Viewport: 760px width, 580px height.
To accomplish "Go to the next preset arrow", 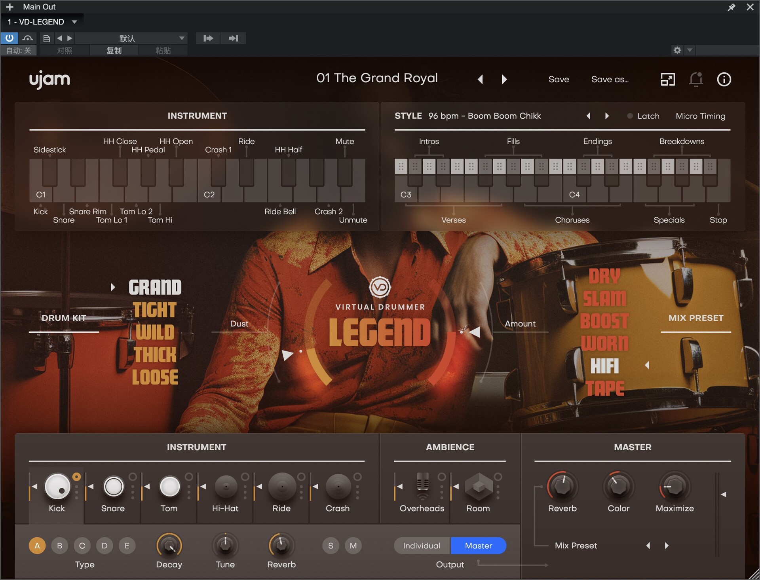I will [x=504, y=79].
